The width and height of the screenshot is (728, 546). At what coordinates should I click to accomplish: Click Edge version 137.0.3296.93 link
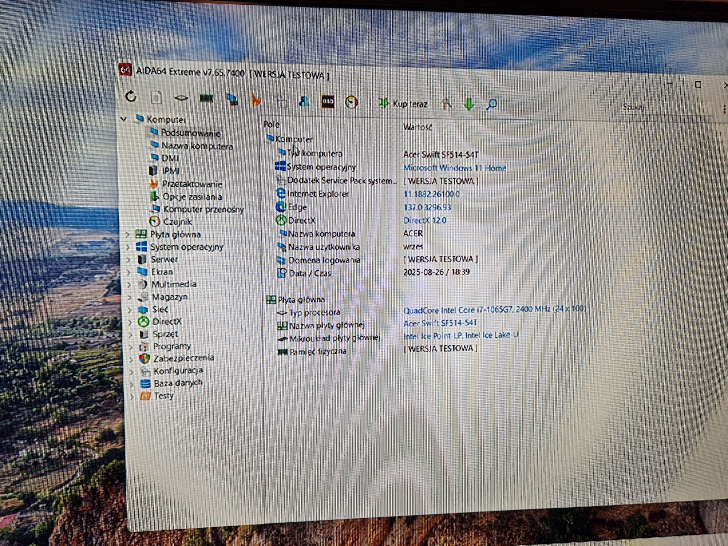[x=427, y=207]
